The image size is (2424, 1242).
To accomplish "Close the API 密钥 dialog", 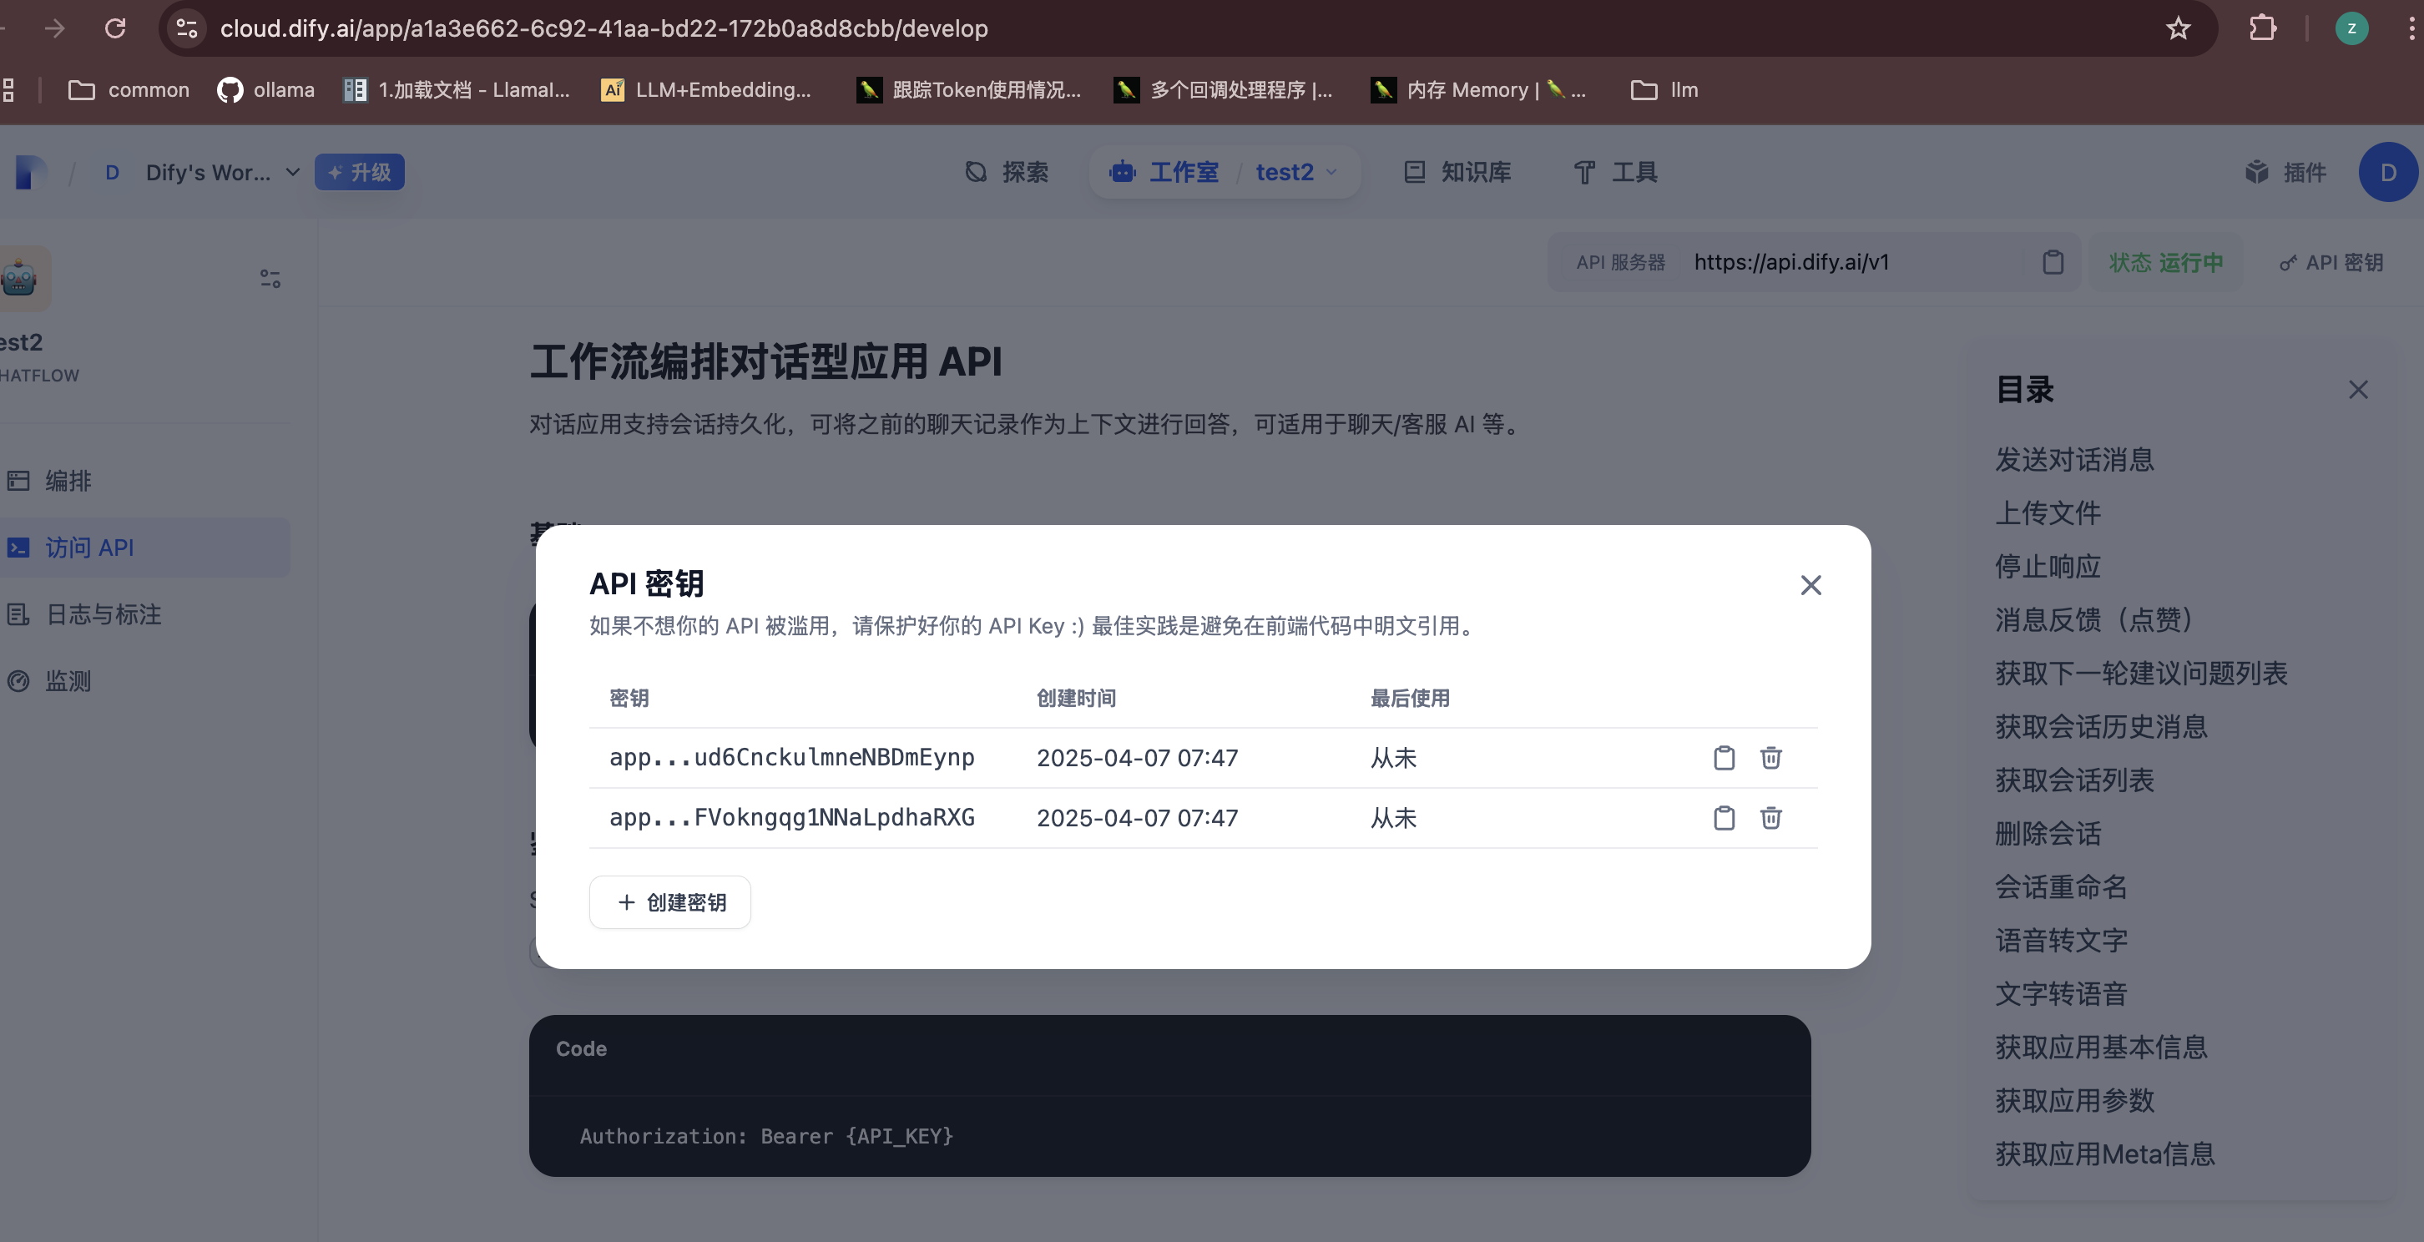I will [x=1810, y=585].
